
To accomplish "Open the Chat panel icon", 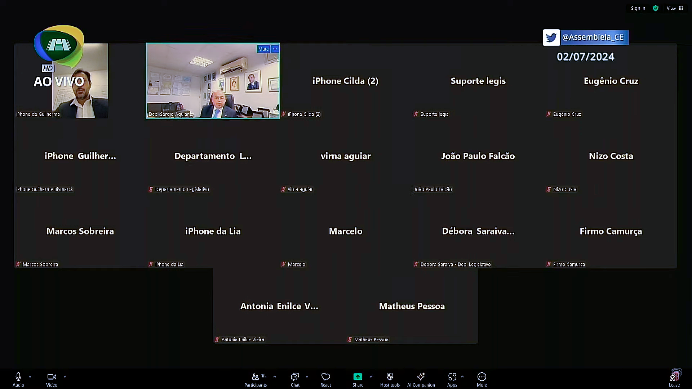I will (295, 377).
